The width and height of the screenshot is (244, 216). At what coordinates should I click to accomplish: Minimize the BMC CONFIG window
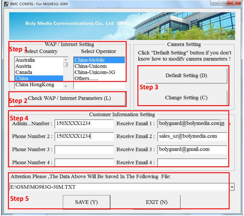point(215,3)
